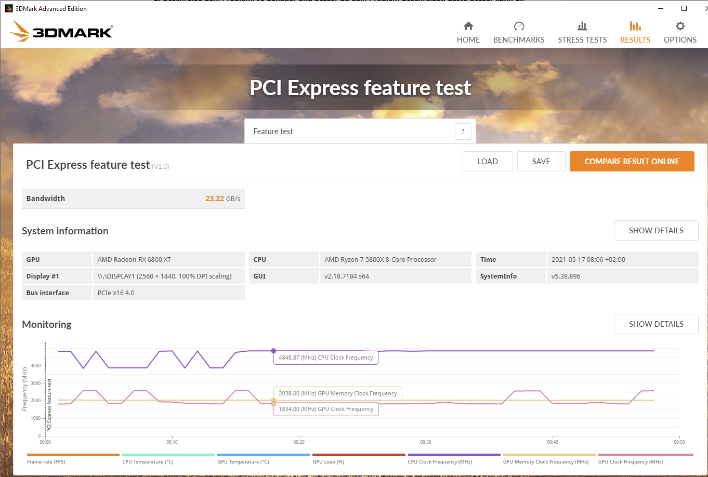
Task: Open OPTIONS gear icon
Action: tap(680, 26)
